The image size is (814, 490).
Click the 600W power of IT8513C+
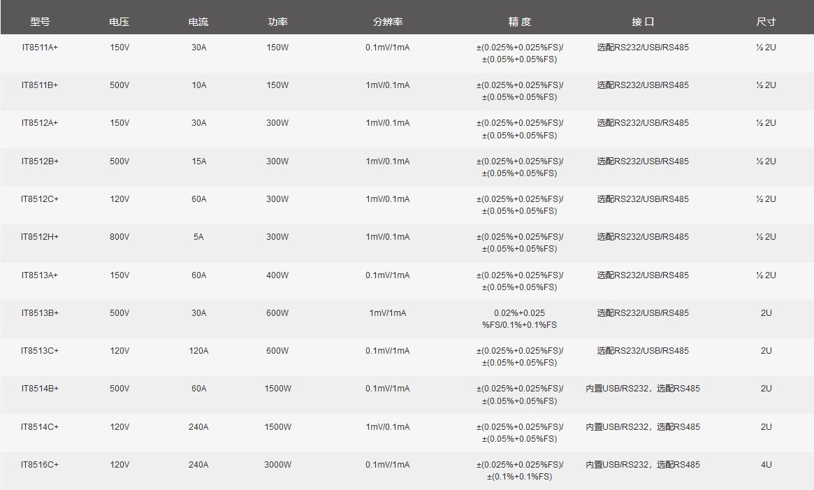coord(277,351)
